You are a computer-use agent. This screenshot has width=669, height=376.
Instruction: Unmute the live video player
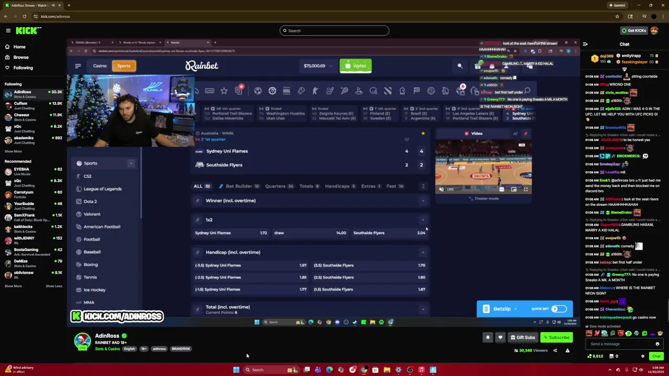coord(441,190)
